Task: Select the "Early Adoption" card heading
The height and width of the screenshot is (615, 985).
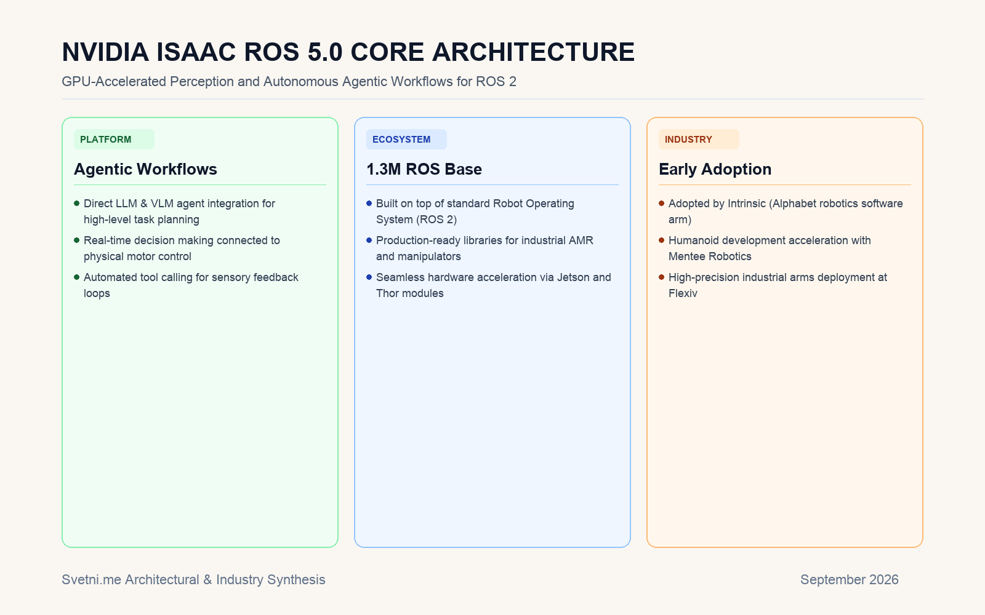Action: point(715,169)
